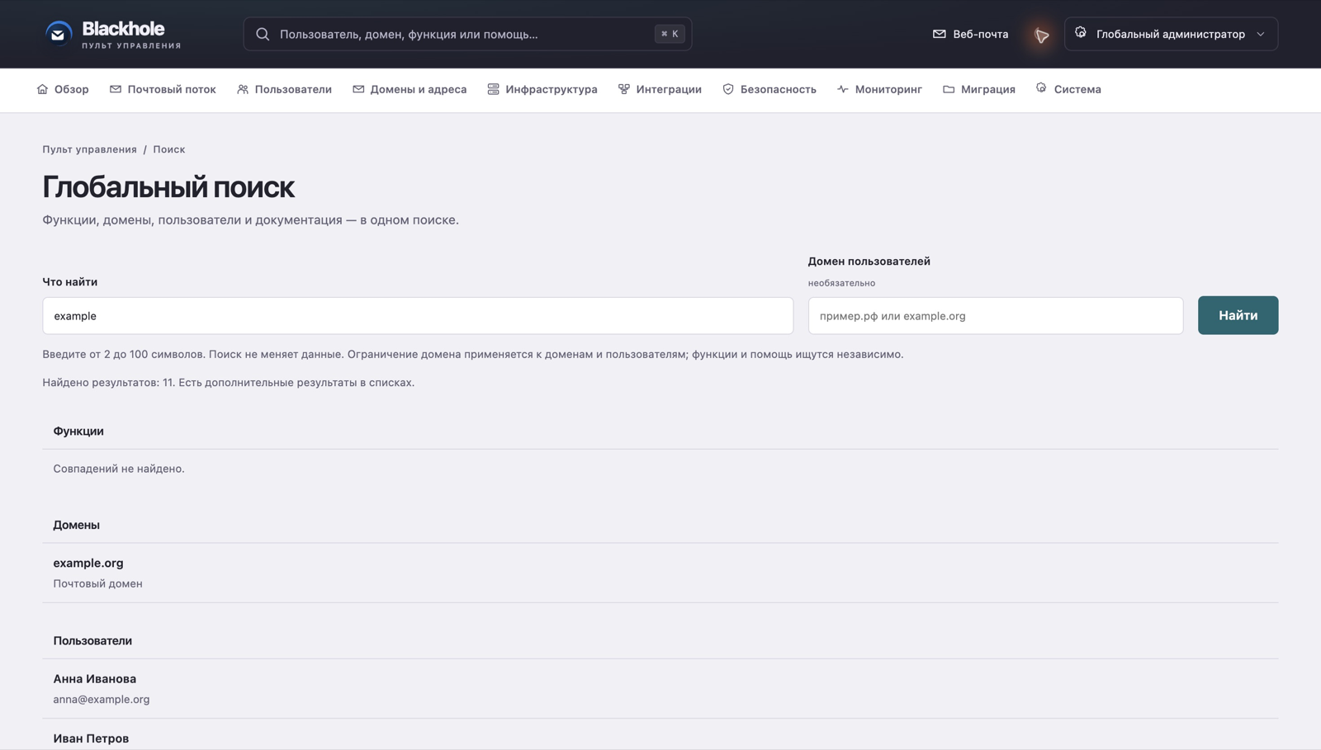Click the envelope icon beside Веб-почта

pos(939,34)
